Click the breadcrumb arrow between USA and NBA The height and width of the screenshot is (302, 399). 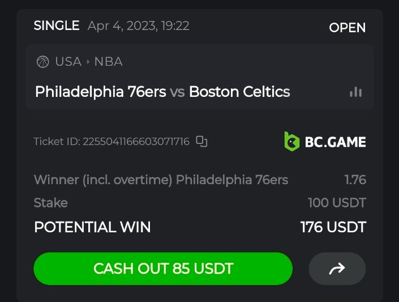(88, 62)
